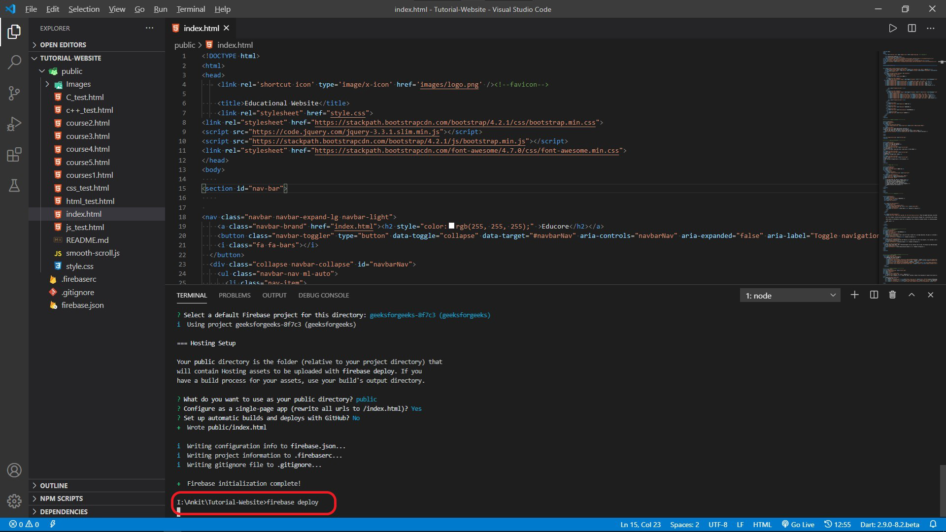Open the terminal selector dropdown '1: node'
This screenshot has width=946, height=532.
point(790,296)
